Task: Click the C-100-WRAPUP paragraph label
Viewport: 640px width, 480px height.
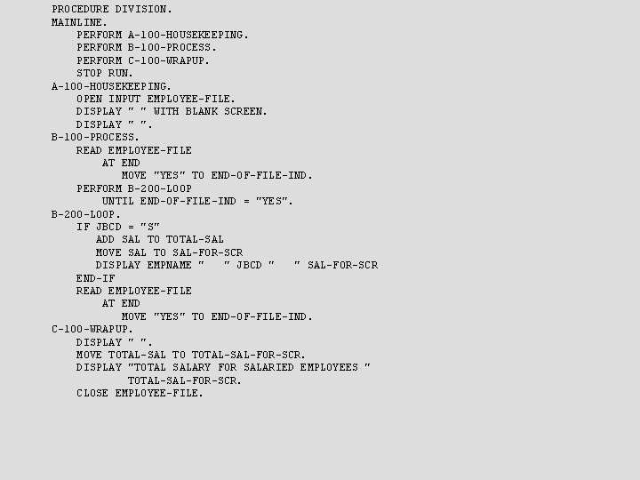Action: click(92, 329)
